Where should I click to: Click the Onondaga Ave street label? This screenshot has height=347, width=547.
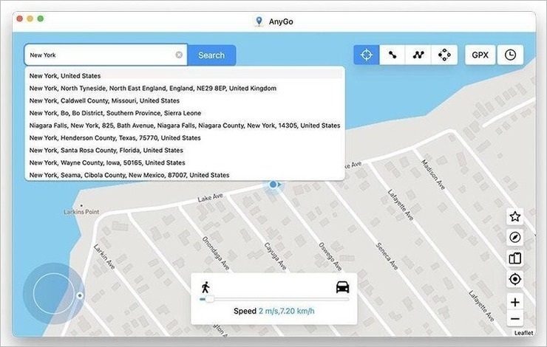[216, 253]
